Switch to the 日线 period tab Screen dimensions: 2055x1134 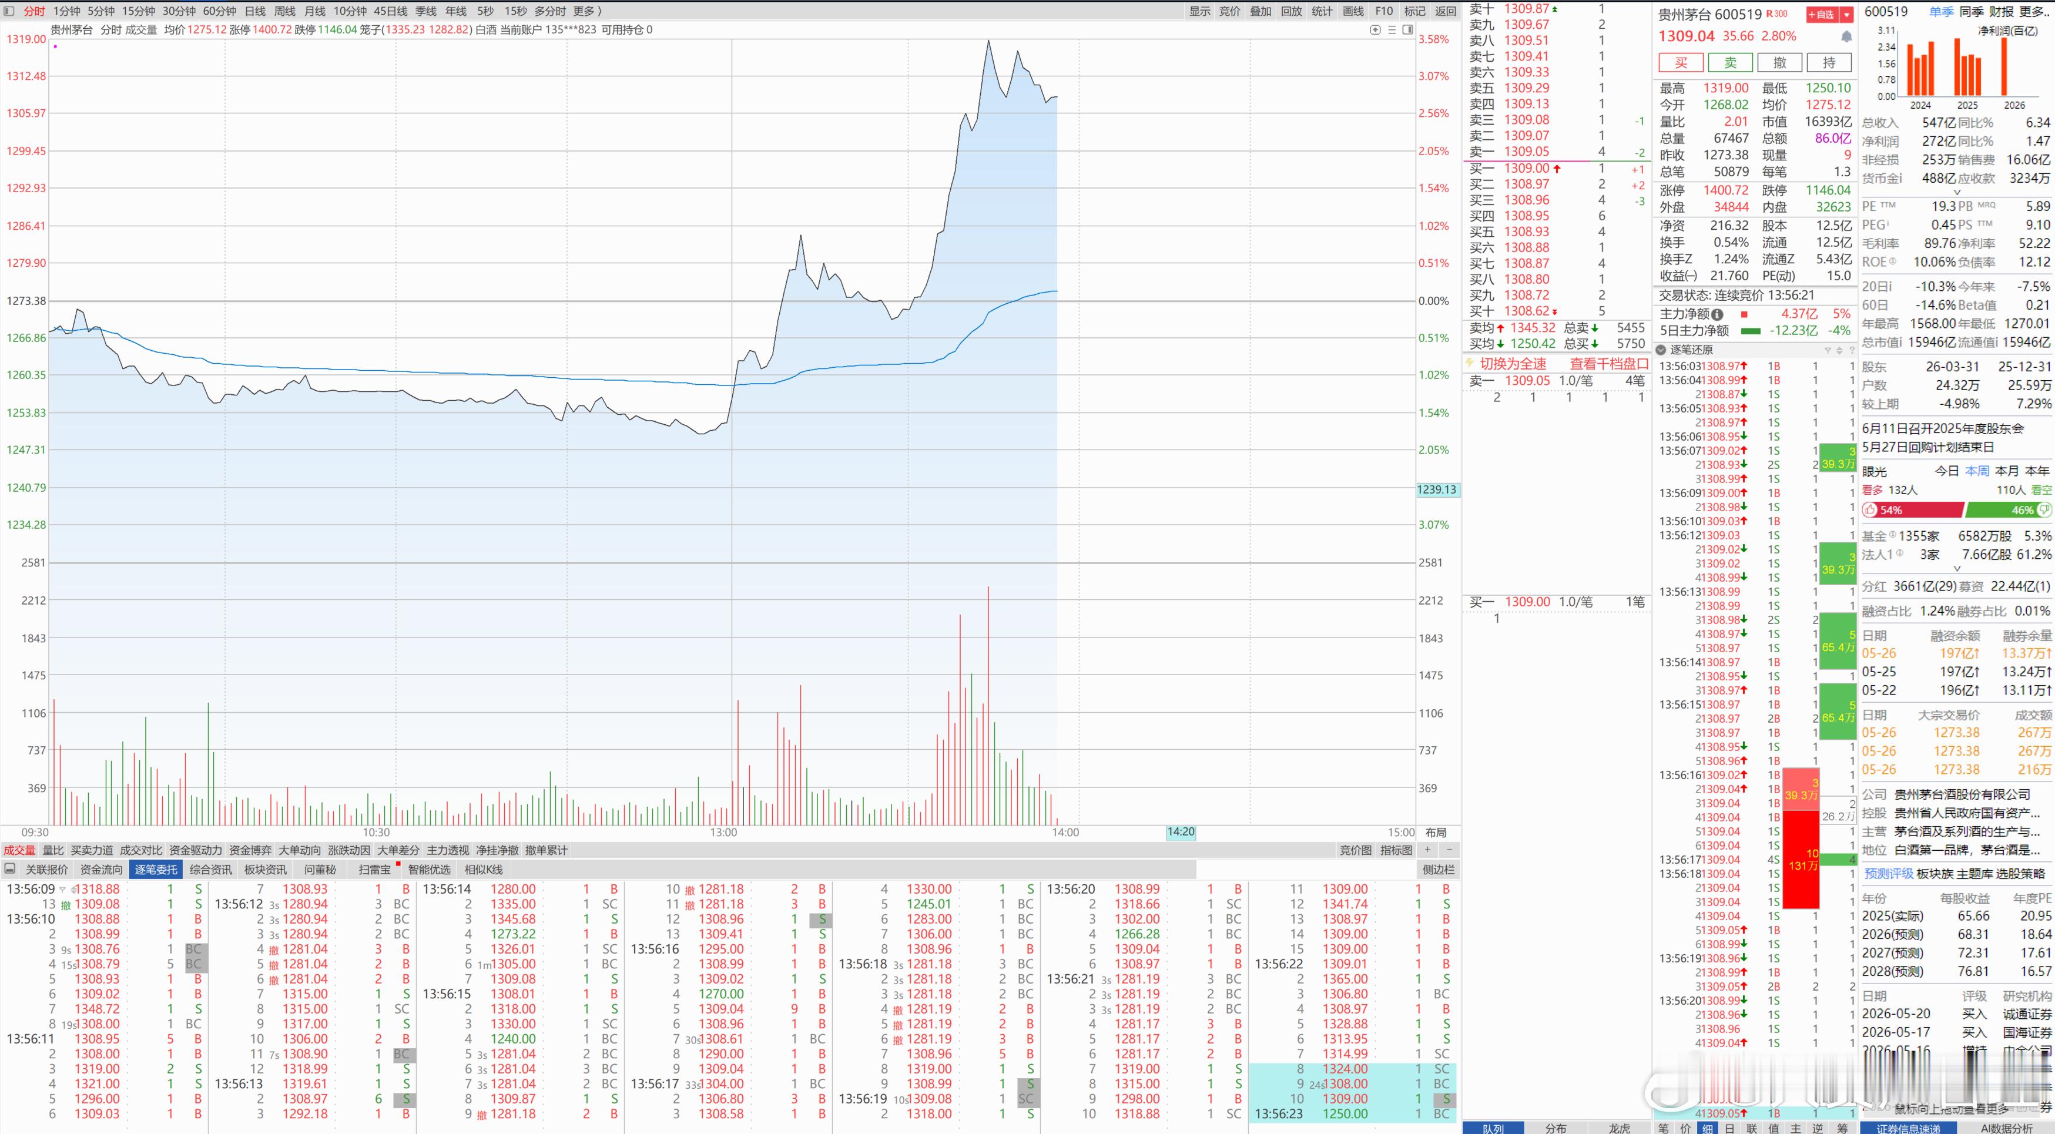[x=255, y=11]
